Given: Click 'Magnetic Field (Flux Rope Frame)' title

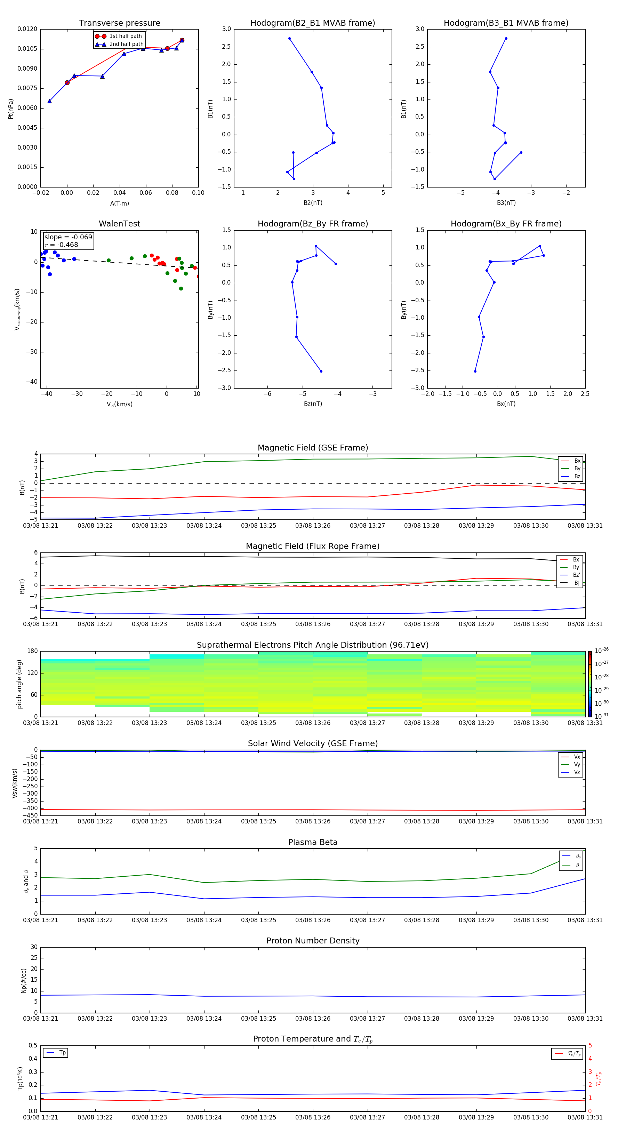Looking at the screenshot, I should (x=313, y=547).
